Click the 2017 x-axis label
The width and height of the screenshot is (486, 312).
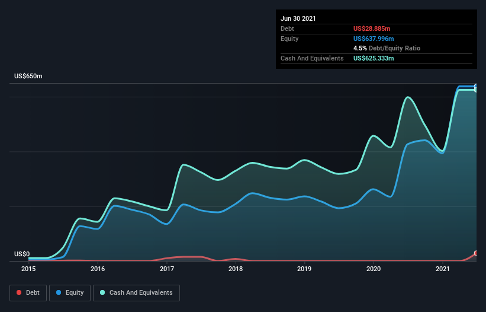pyautogui.click(x=167, y=269)
